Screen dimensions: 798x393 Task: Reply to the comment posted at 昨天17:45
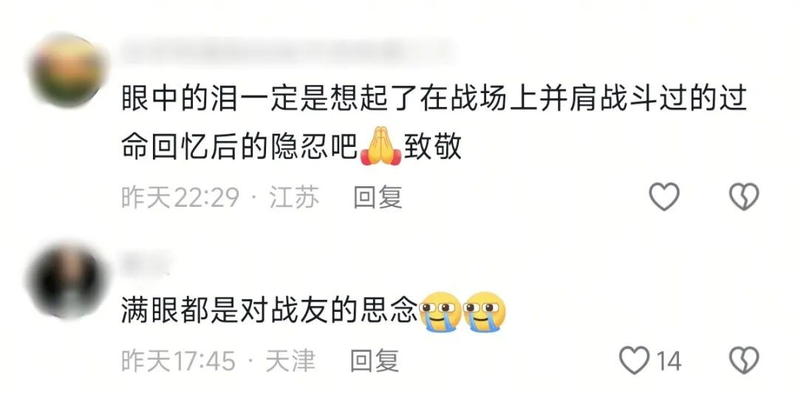point(375,361)
